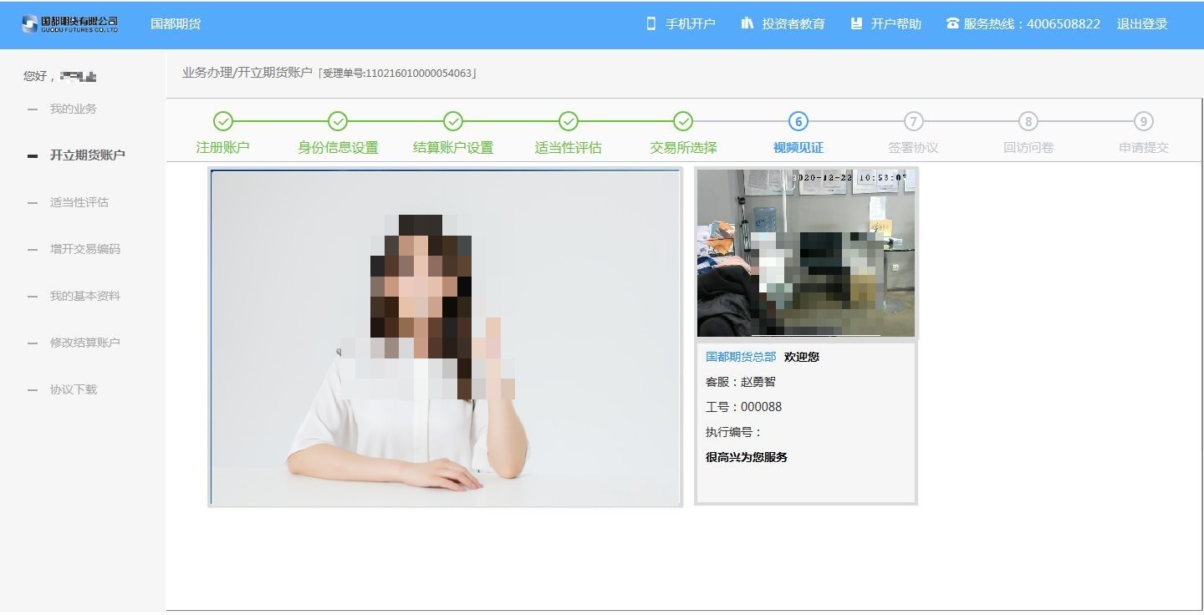Open 投资者教育 link
The width and height of the screenshot is (1204, 615).
[x=793, y=24]
